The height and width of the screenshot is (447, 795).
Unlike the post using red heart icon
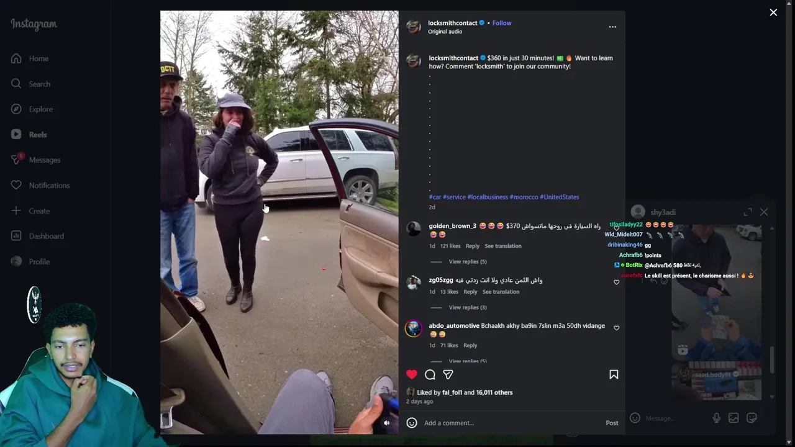coord(411,374)
